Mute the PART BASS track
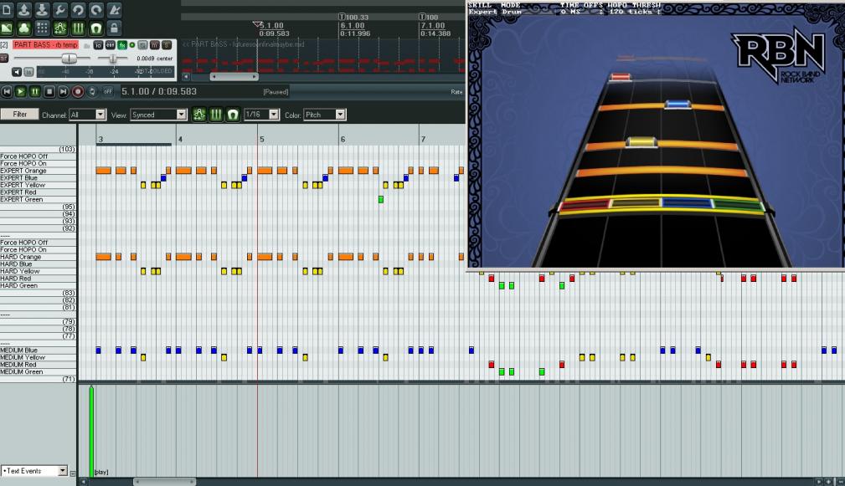This screenshot has width=845, height=486. tap(155, 45)
